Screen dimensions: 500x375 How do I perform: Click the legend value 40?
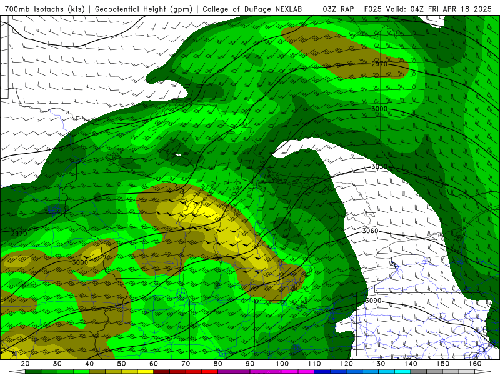pyautogui.click(x=89, y=364)
